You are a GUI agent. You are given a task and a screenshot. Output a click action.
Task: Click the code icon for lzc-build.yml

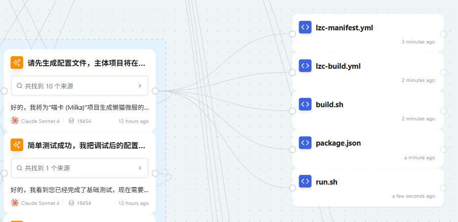(x=305, y=66)
